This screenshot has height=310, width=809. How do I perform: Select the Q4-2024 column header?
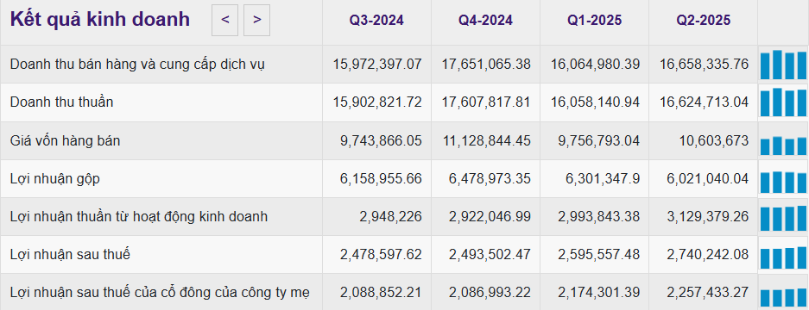pyautogui.click(x=485, y=20)
